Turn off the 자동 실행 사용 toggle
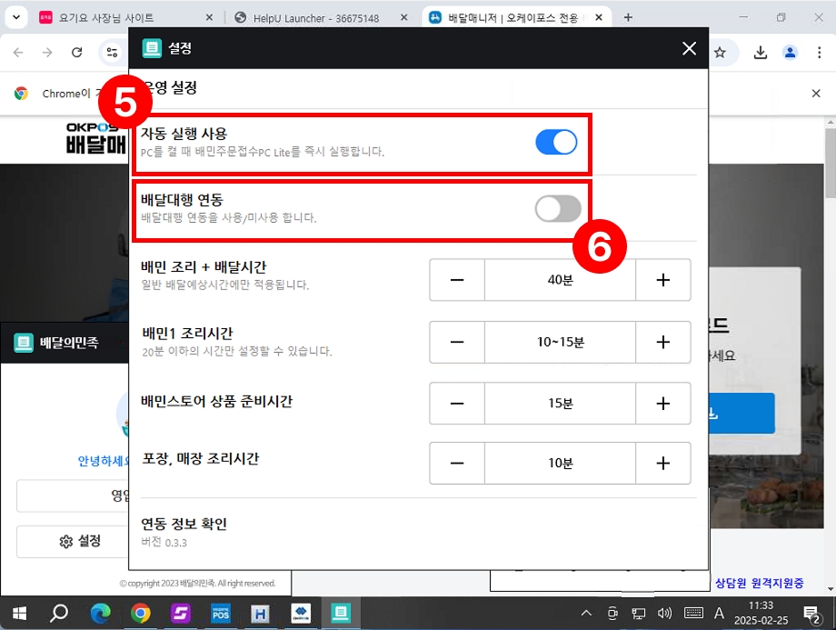The height and width of the screenshot is (630, 836). (556, 142)
